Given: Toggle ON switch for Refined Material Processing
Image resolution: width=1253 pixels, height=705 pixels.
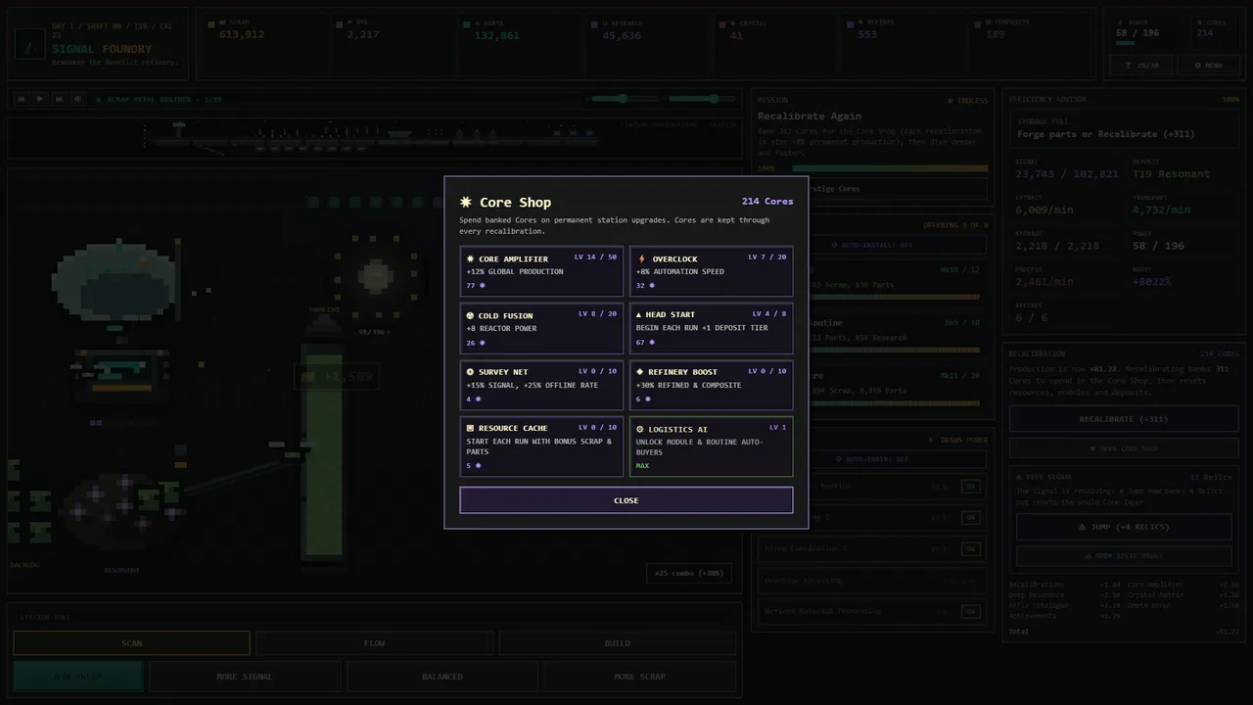Looking at the screenshot, I should 970,611.
